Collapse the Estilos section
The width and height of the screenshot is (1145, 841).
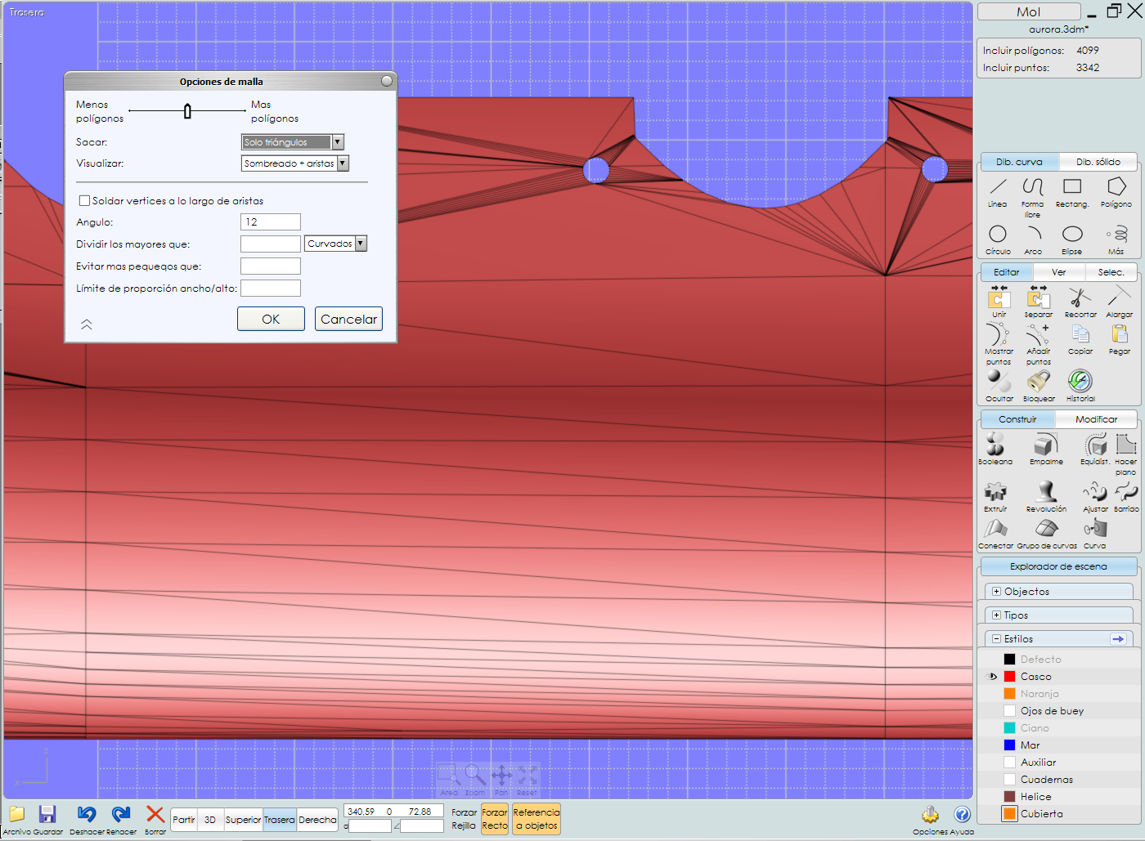tap(996, 638)
